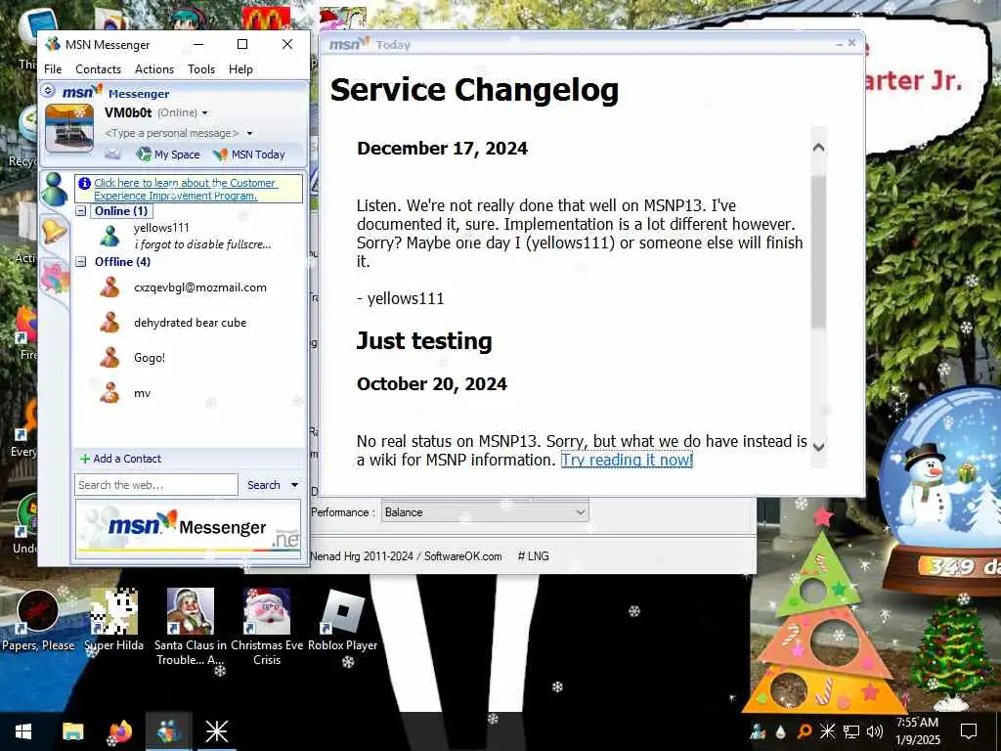This screenshot has width=1001, height=751.
Task: Open the 'Try reading it now!' wiki link
Action: [x=627, y=460]
